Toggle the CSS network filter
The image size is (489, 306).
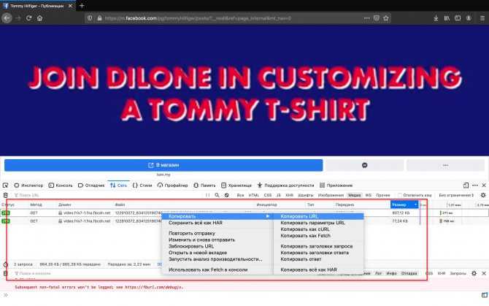tap(268, 195)
